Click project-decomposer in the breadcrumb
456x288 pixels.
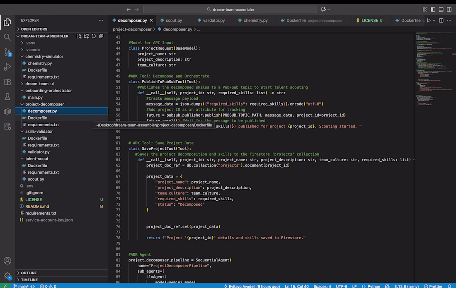click(x=132, y=29)
